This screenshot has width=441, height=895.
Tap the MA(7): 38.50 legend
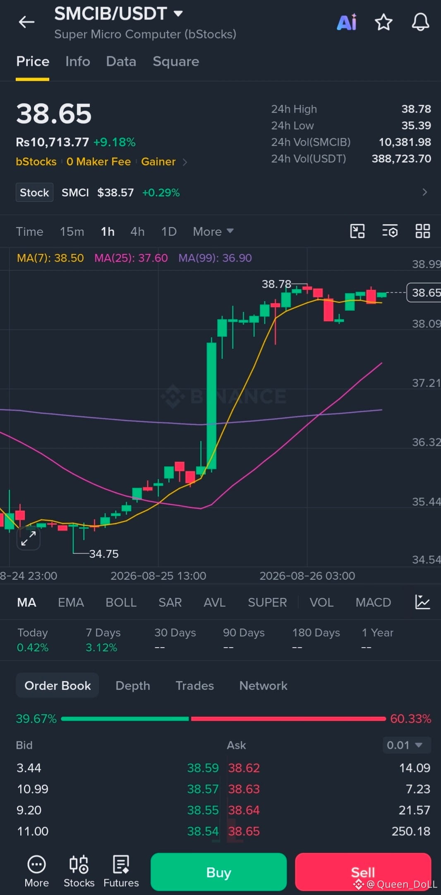(50, 258)
